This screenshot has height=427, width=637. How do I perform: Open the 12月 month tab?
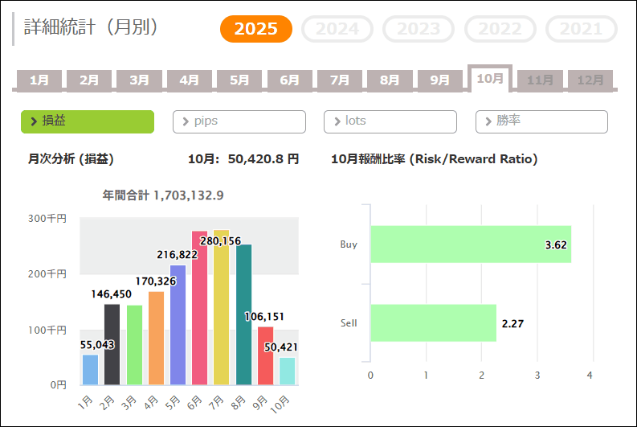[590, 80]
